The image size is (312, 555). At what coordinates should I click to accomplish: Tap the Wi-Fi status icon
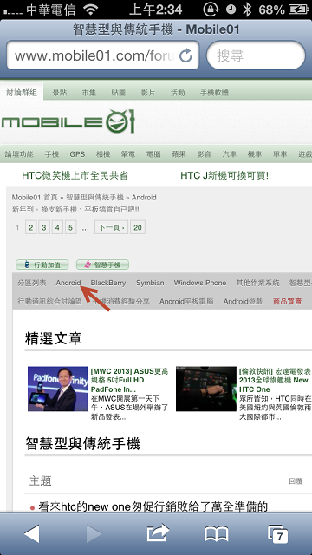(x=91, y=10)
